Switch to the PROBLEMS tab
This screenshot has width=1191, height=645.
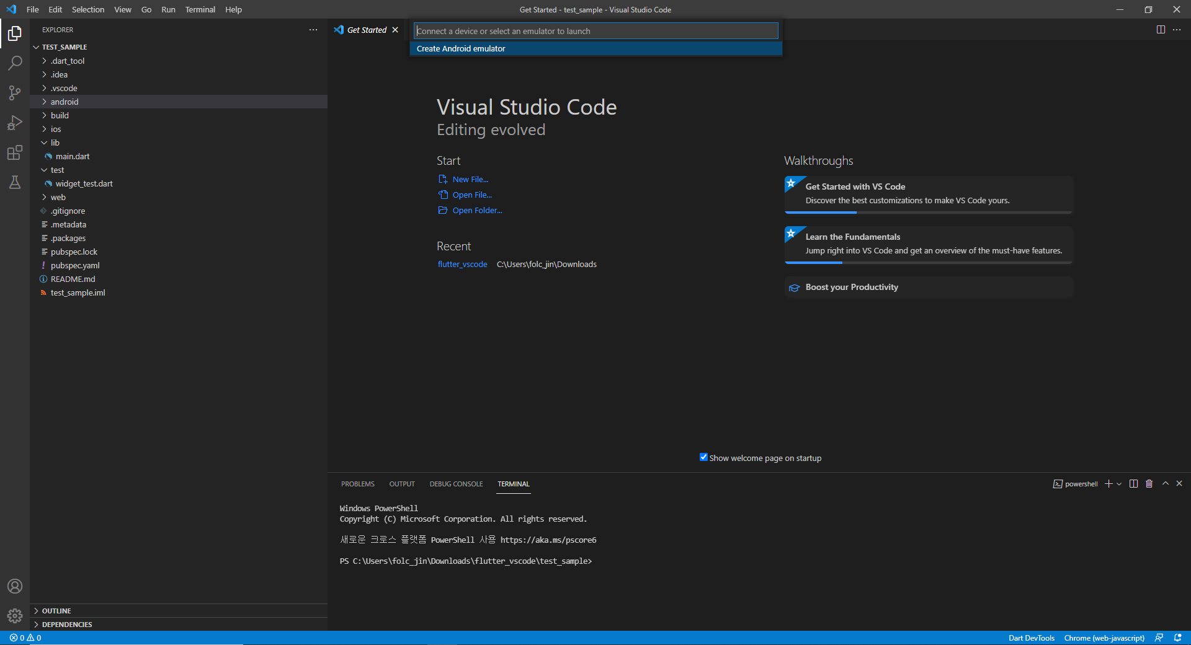pyautogui.click(x=358, y=484)
